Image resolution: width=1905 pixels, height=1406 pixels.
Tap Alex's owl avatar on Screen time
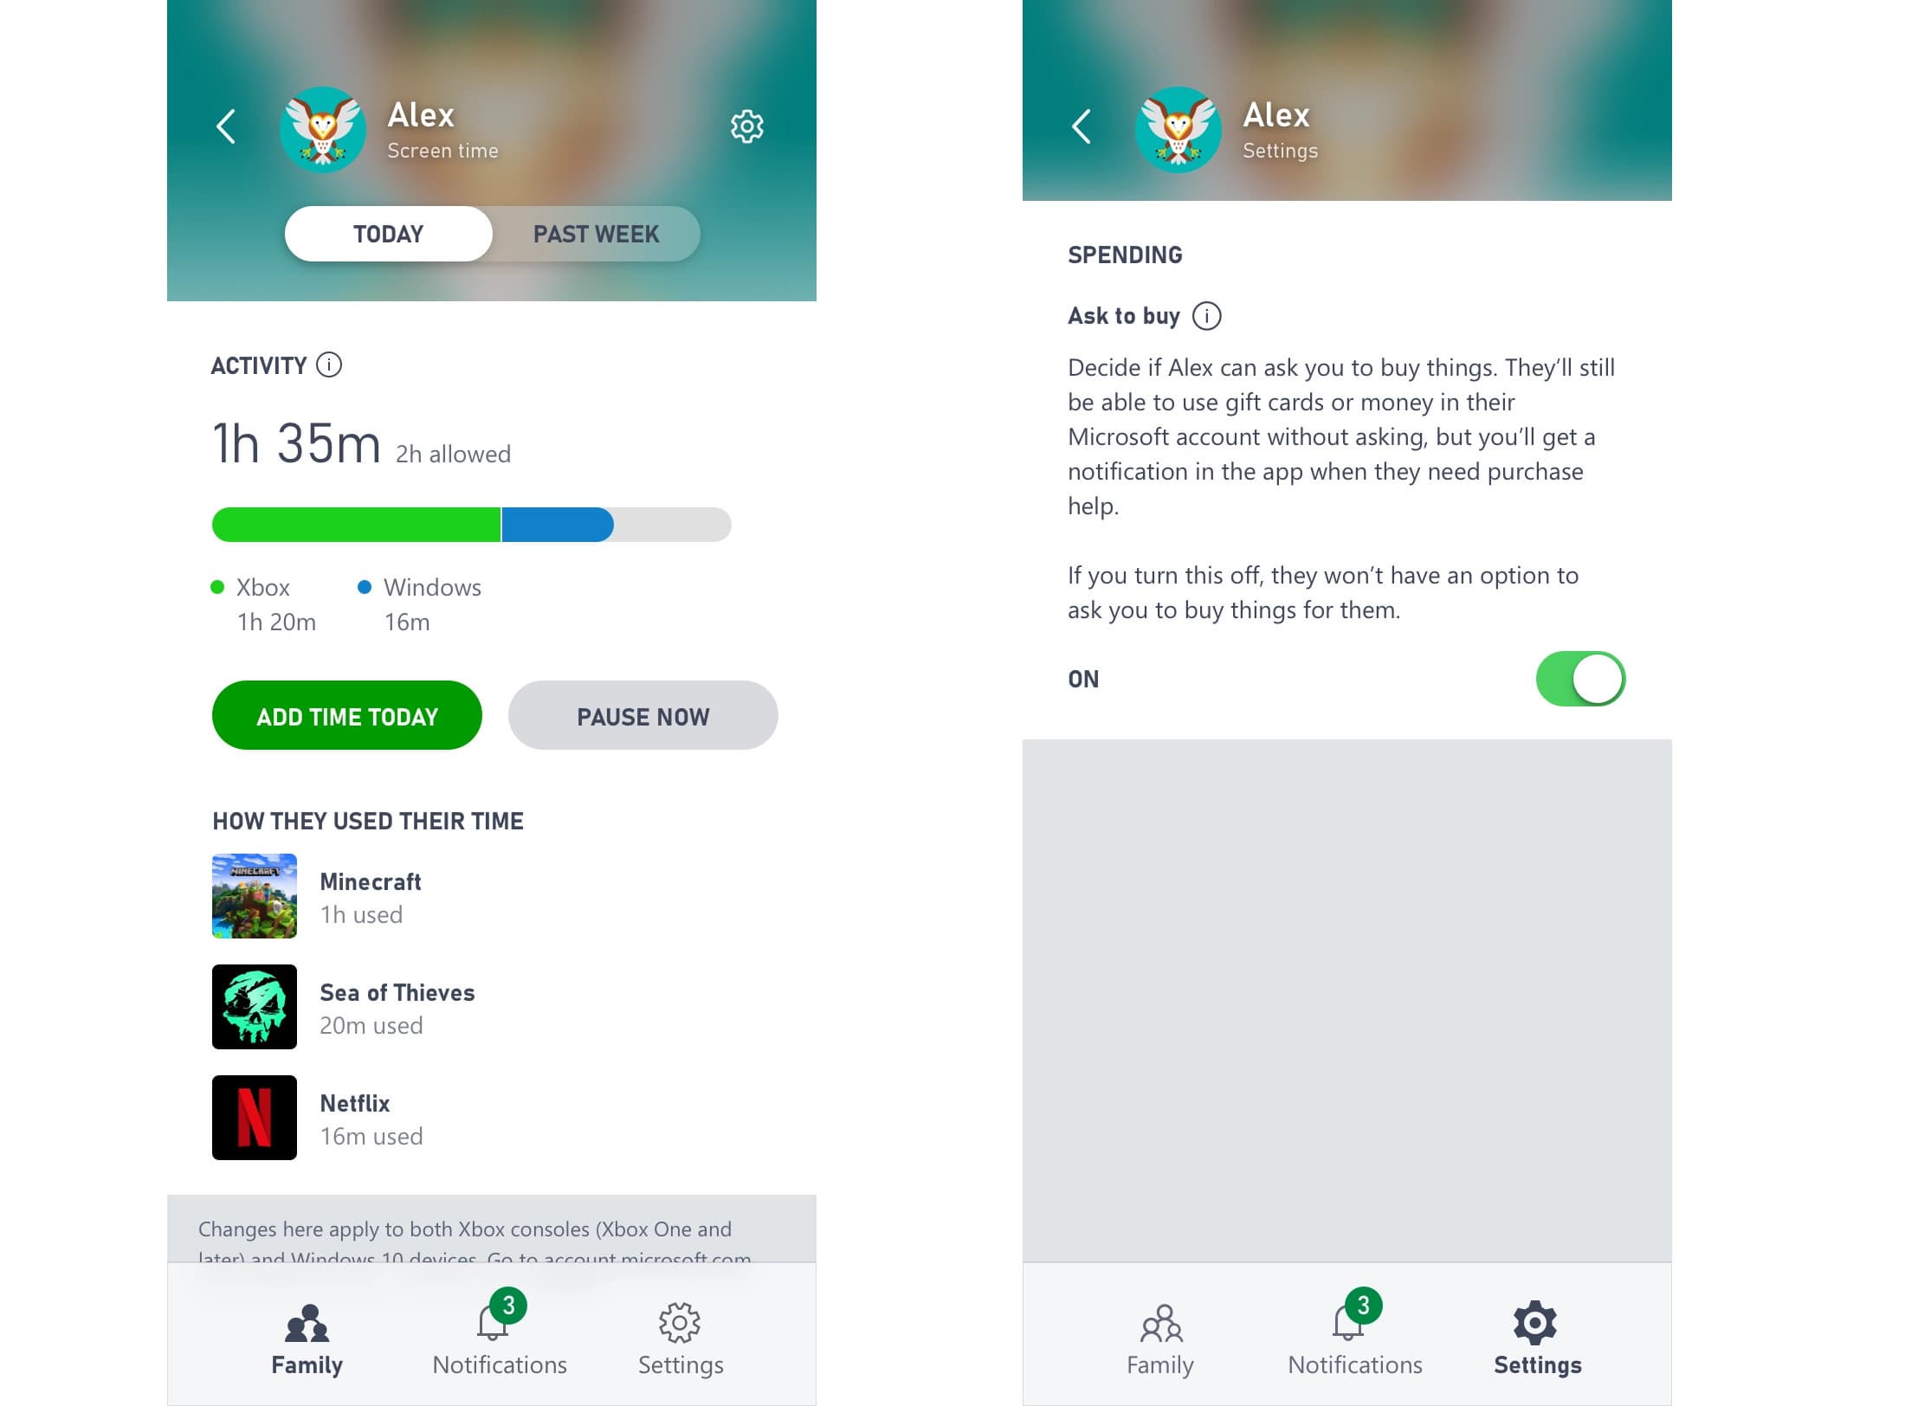tap(323, 129)
